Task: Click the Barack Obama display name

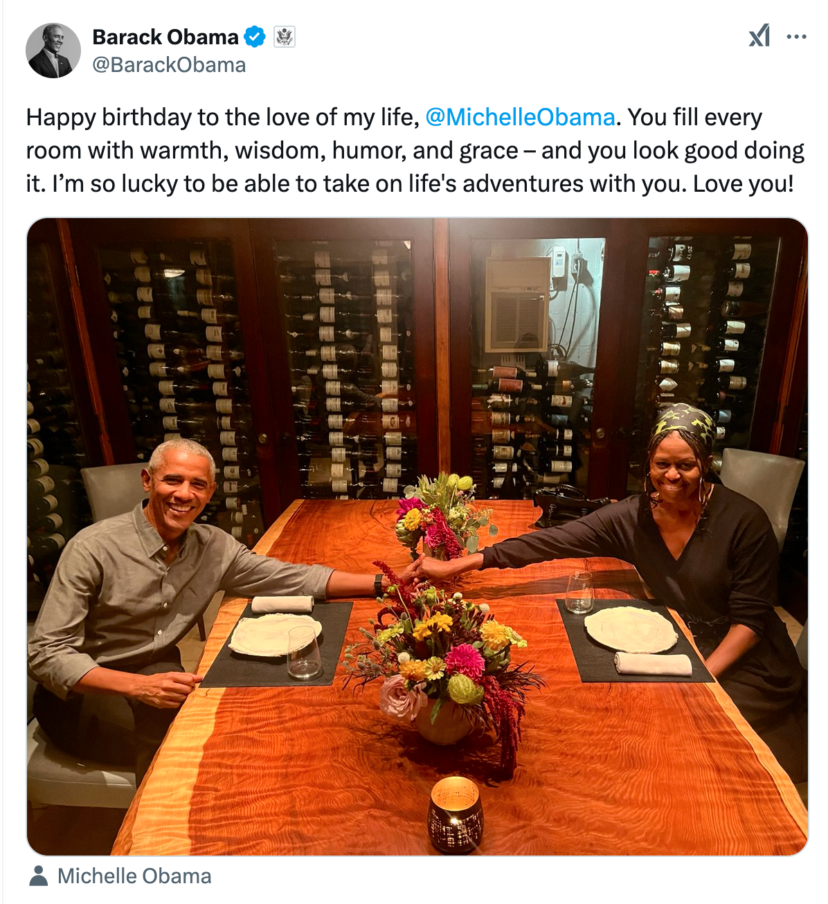Action: coord(165,37)
